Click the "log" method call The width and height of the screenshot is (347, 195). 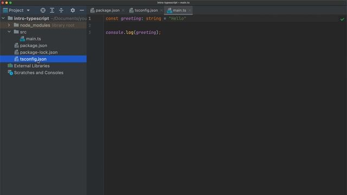pos(130,32)
